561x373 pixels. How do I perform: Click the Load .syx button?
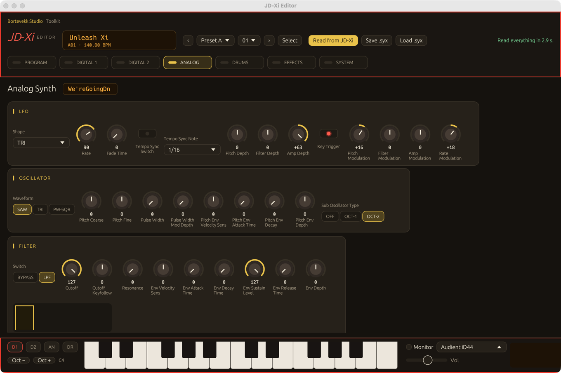click(x=411, y=40)
